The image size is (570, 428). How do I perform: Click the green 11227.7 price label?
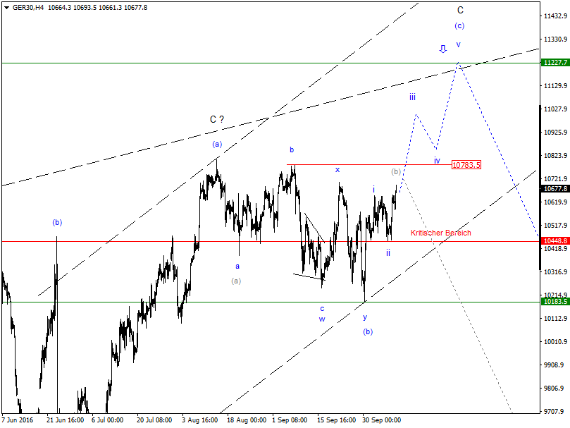click(x=555, y=63)
